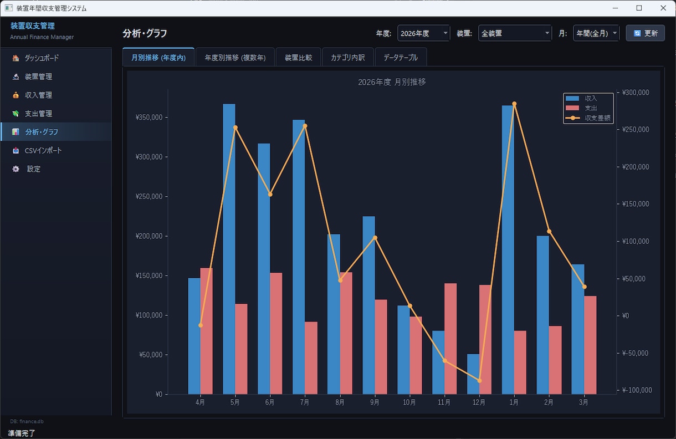Click the CSVインポート inbox icon
The image size is (676, 439).
coord(16,150)
